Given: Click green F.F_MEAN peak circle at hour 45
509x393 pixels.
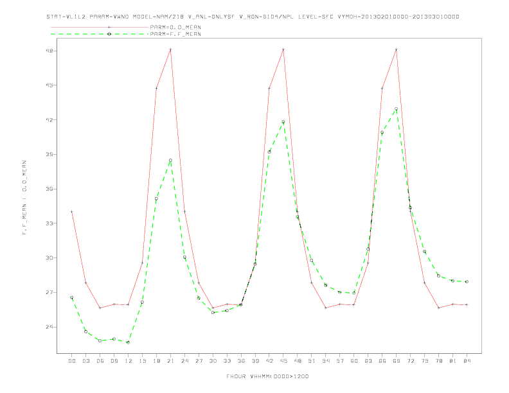Looking at the screenshot, I should pos(283,122).
